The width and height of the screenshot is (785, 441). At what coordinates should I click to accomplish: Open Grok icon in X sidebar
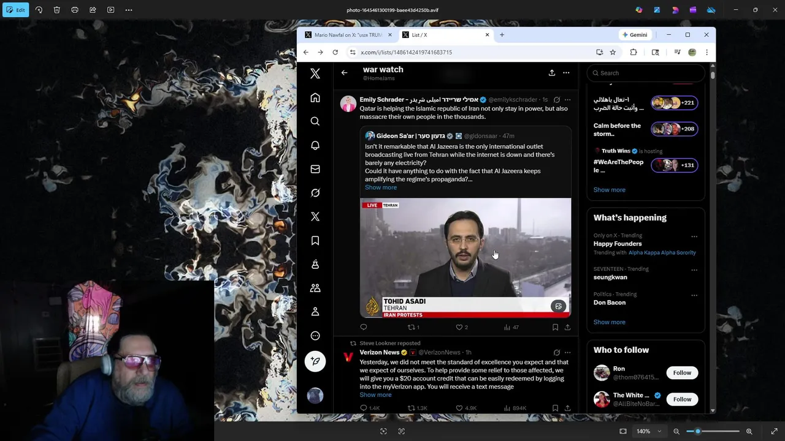315,193
